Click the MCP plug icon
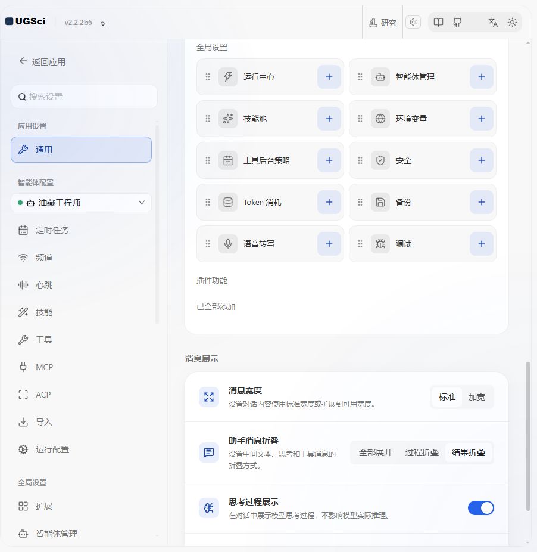The height and width of the screenshot is (552, 537). pos(23,367)
